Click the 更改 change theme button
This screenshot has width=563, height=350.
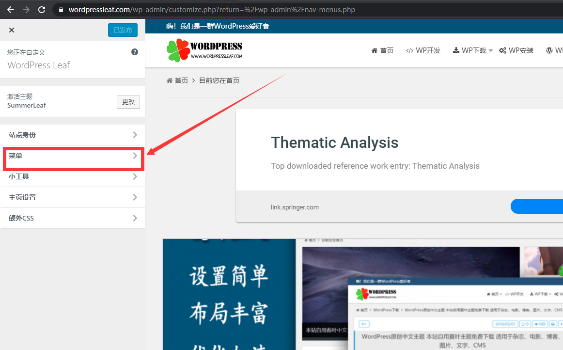128,102
